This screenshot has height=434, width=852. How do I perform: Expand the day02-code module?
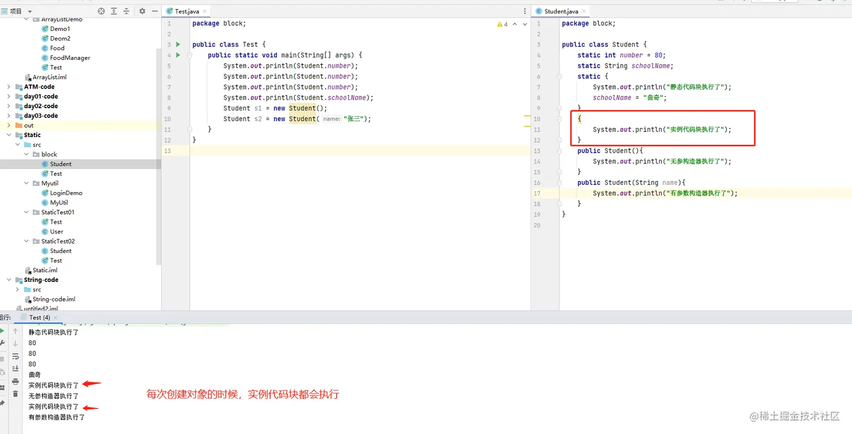click(x=9, y=106)
